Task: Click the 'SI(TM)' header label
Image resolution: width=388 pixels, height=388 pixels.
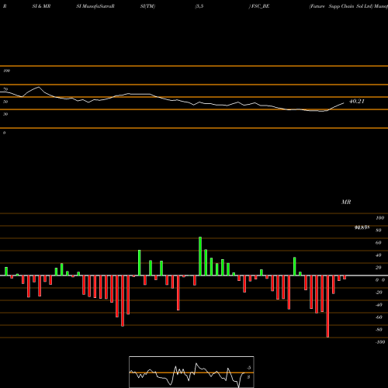Action: coord(147,6)
